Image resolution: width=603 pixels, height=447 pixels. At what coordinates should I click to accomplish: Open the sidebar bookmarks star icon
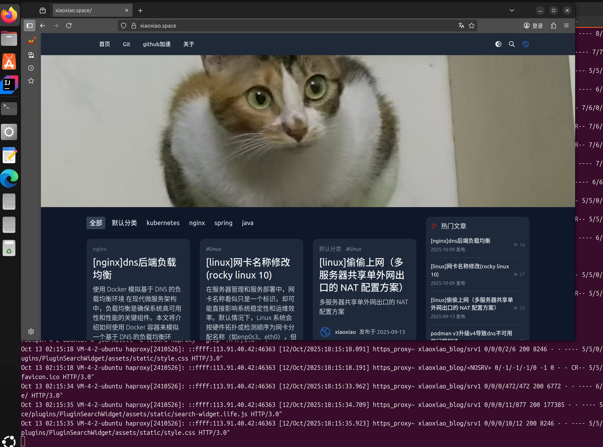31,81
